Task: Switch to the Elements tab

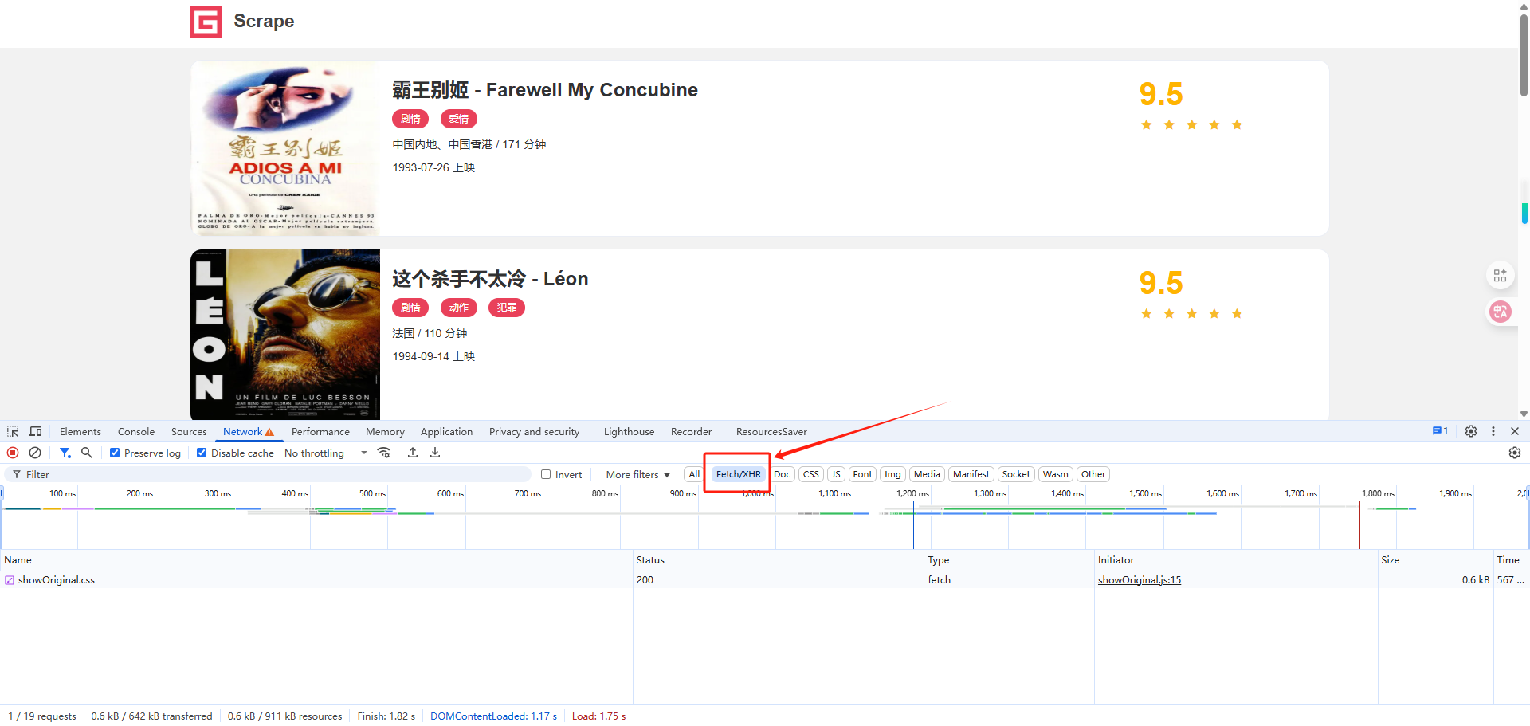Action: (80, 431)
